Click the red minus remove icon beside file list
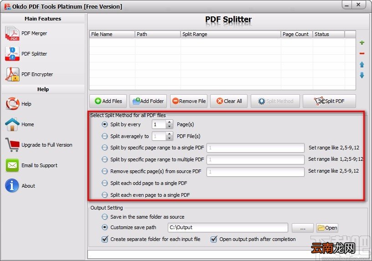This screenshot has width=372, height=261. tap(362, 53)
